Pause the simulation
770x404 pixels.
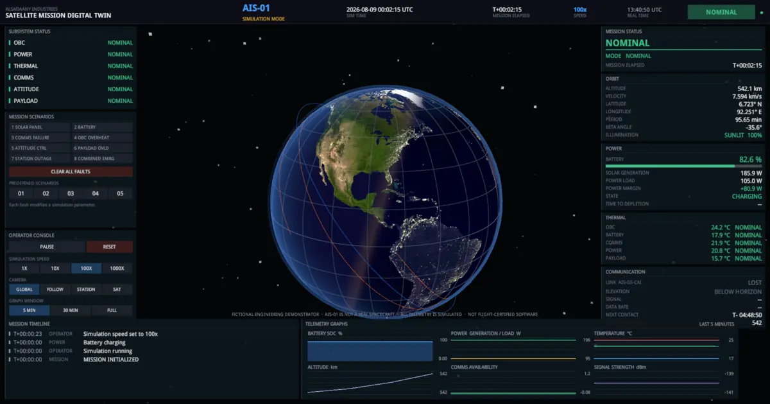point(47,247)
